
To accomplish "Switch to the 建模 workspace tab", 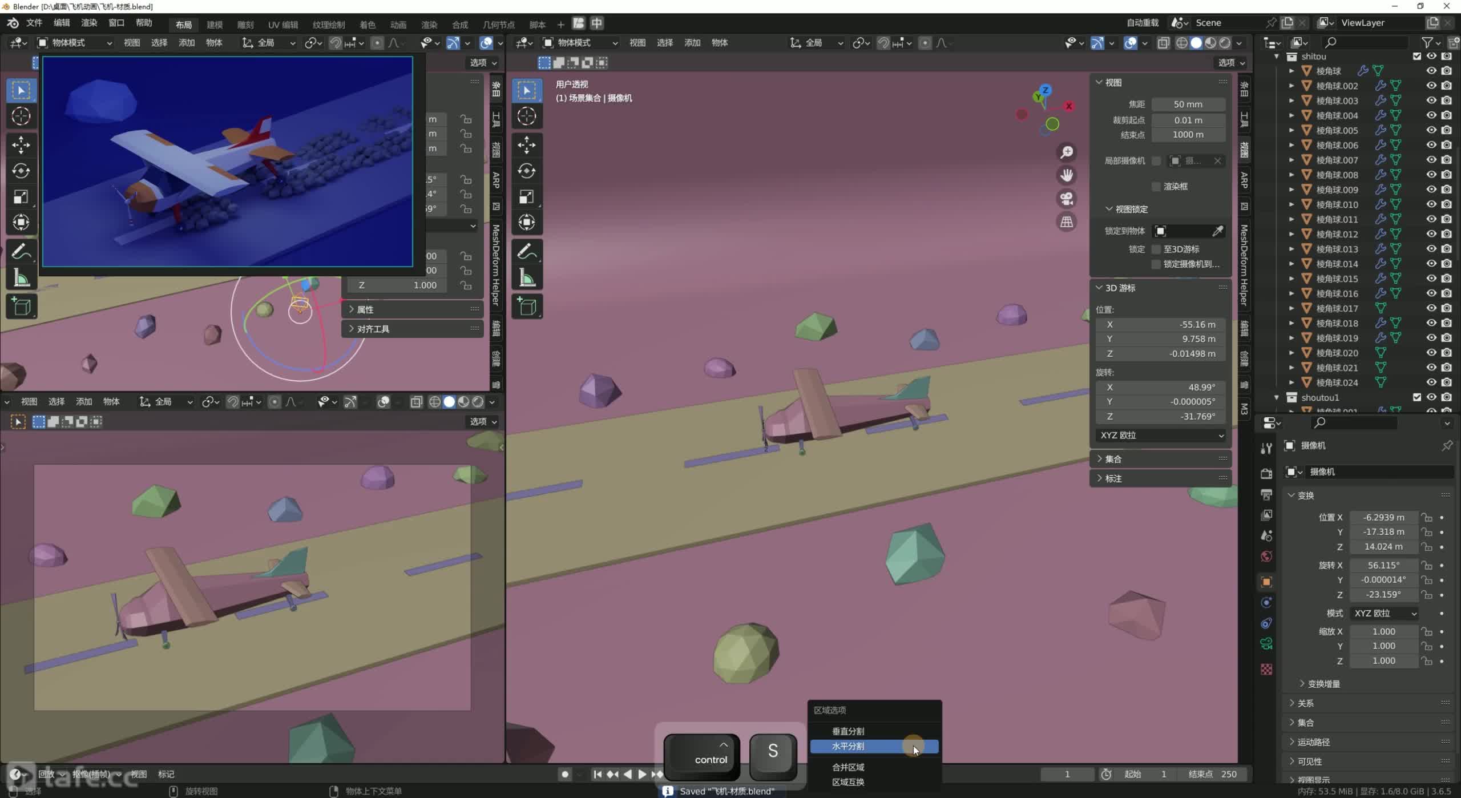I will [x=215, y=25].
